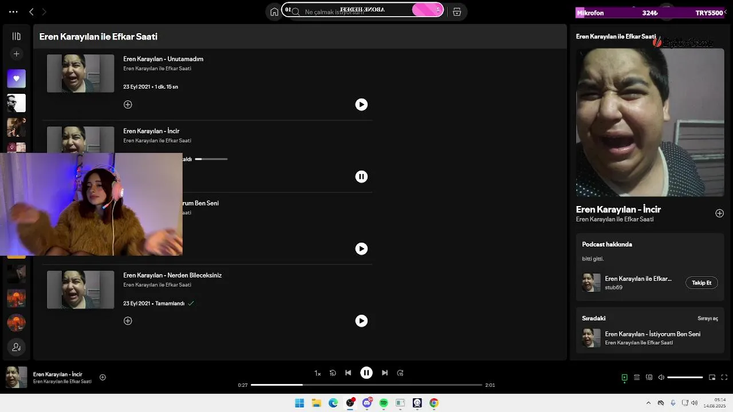The height and width of the screenshot is (412, 733).
Task: Open Google Chrome from taskbar
Action: pyautogui.click(x=434, y=403)
